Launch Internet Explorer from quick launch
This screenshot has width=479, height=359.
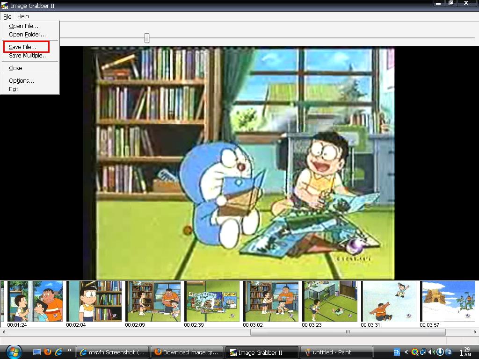tap(58, 352)
